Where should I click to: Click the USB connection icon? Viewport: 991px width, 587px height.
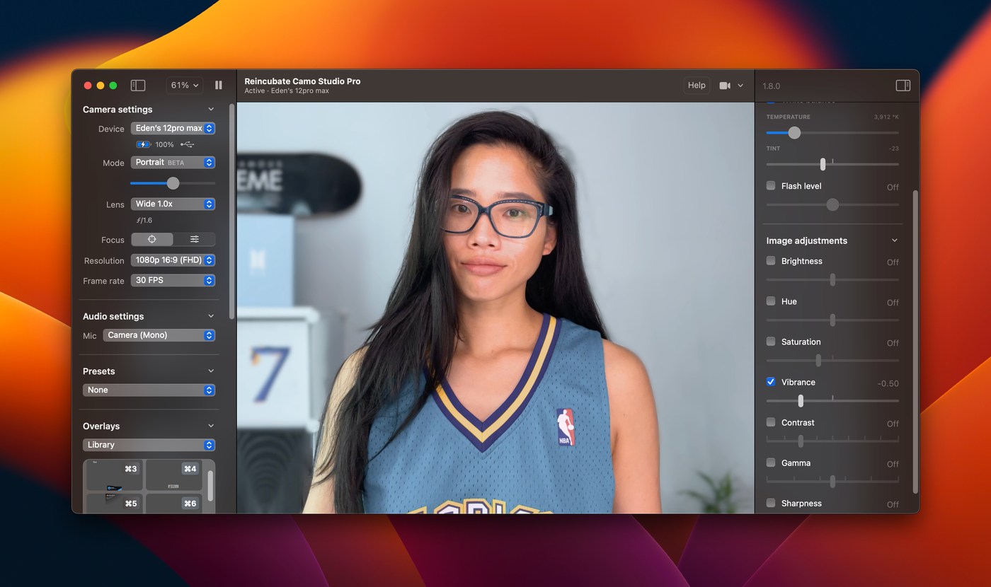point(188,144)
